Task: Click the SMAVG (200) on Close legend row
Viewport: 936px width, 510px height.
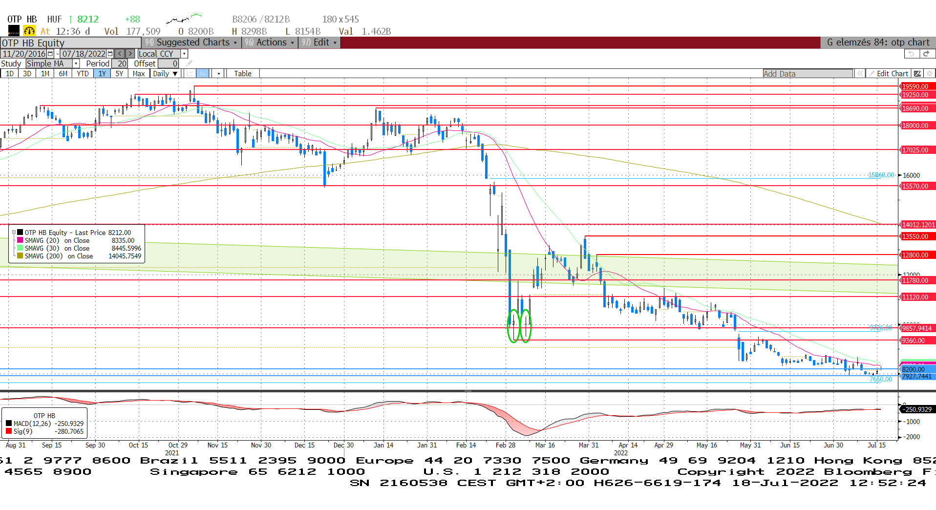Action: pos(78,256)
